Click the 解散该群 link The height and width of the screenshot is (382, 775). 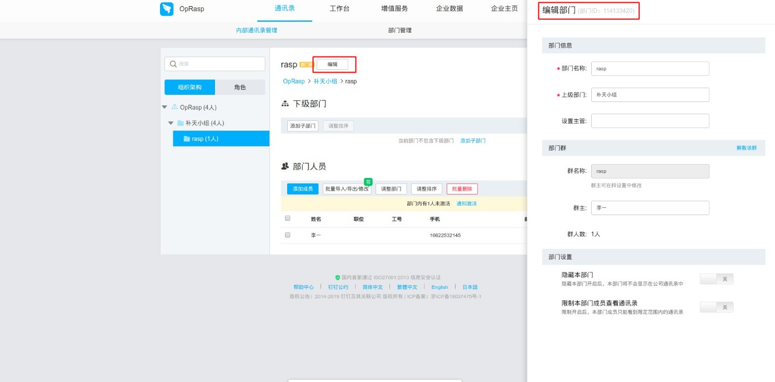tap(747, 147)
